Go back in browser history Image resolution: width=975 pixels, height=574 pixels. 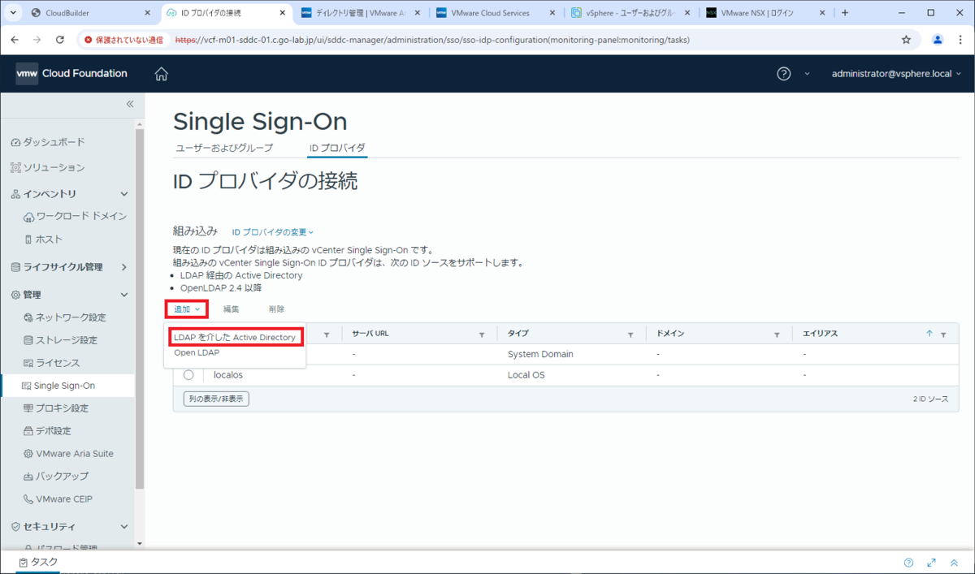tap(15, 39)
